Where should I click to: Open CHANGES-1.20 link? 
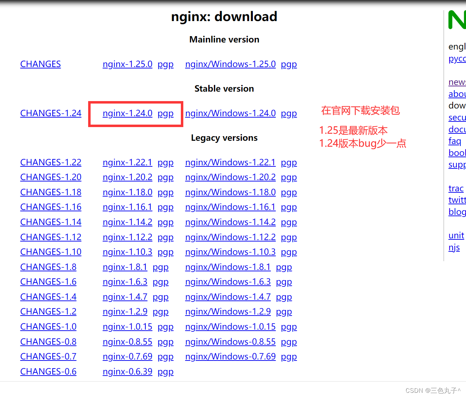pyautogui.click(x=51, y=177)
